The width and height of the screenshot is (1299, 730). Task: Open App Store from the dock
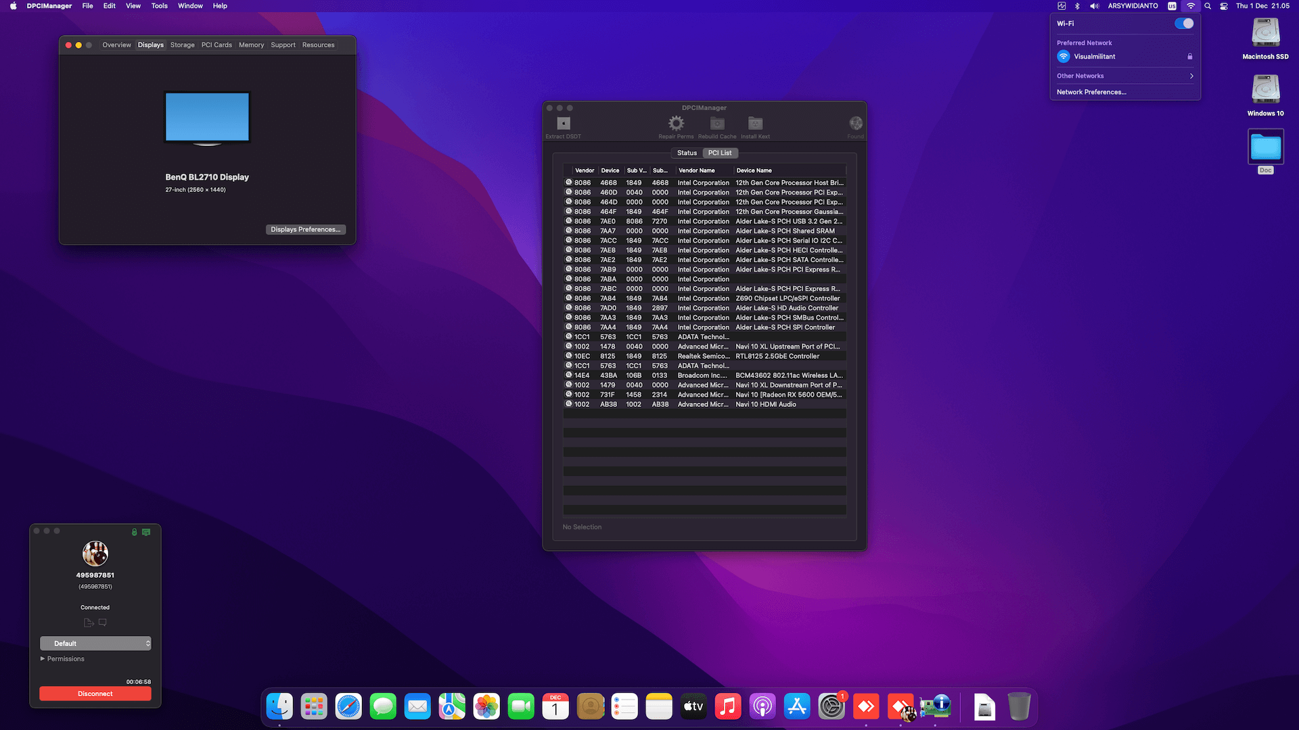pyautogui.click(x=797, y=706)
